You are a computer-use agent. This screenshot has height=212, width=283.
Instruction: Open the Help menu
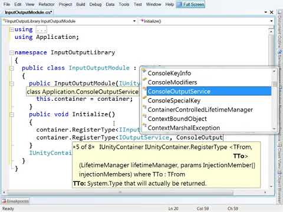[169, 4]
